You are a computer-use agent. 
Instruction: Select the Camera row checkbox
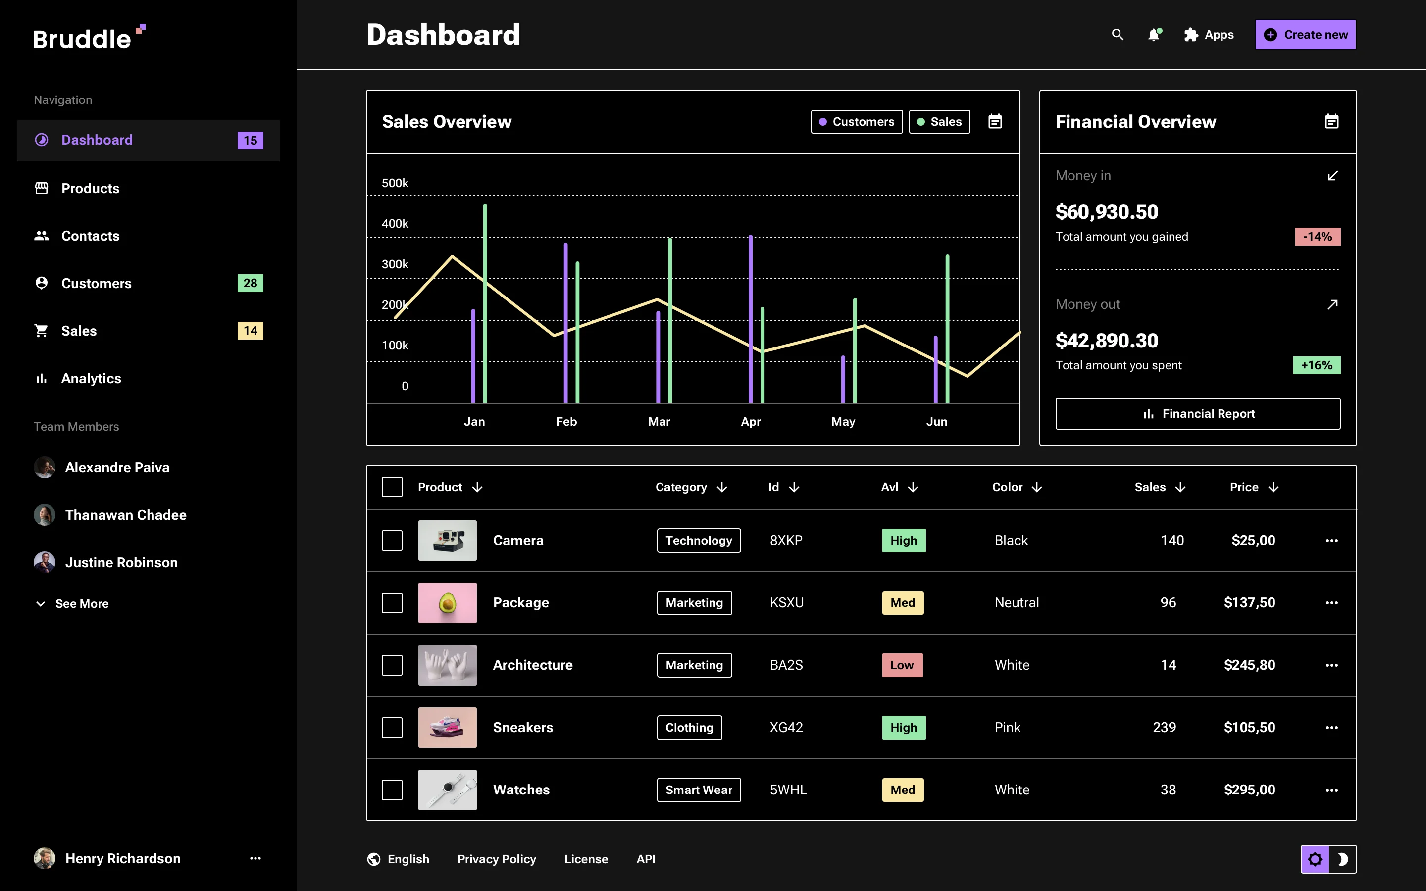pyautogui.click(x=392, y=541)
